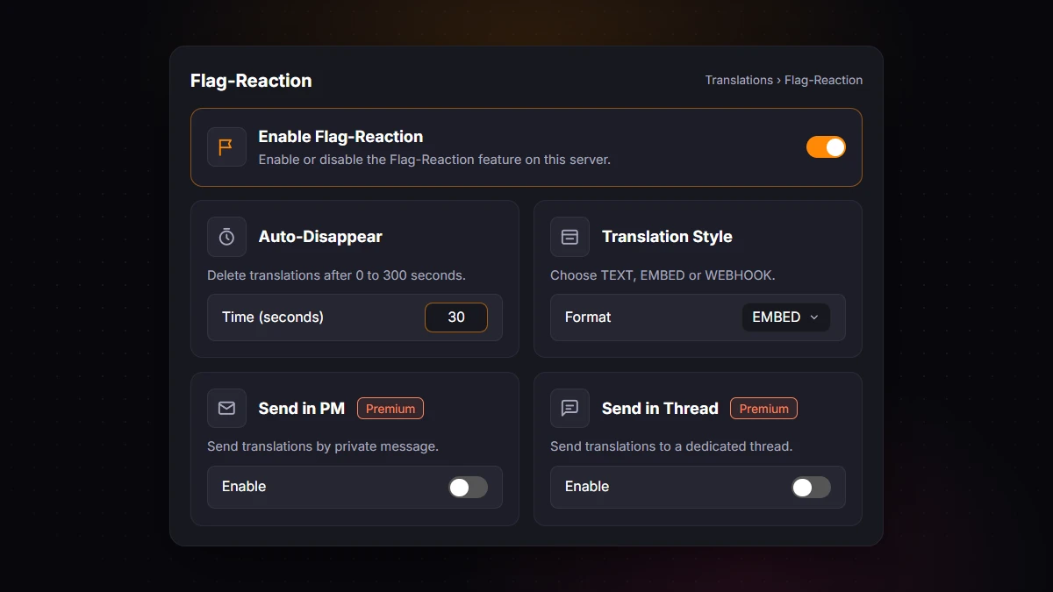Click the Auto-Disappear heading

coord(320,237)
